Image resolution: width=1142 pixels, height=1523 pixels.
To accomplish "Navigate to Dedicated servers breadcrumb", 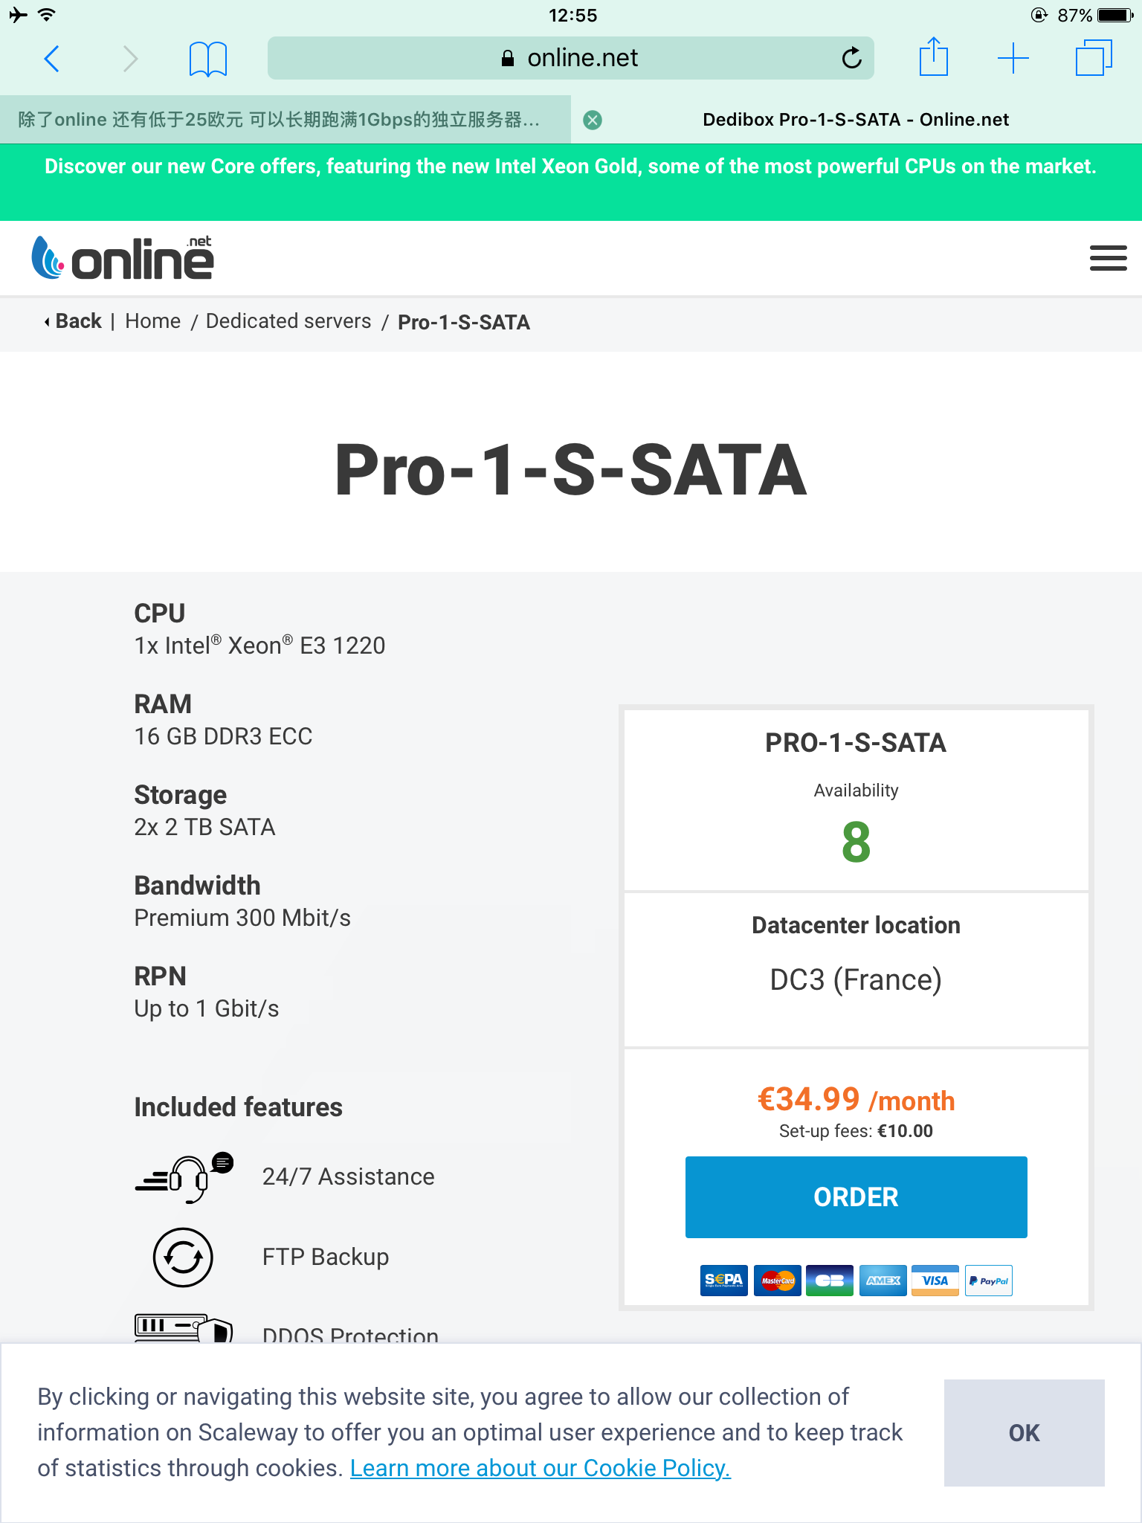I will pos(288,321).
